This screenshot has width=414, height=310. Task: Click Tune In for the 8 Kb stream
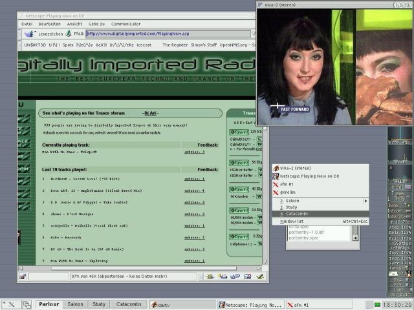(239, 237)
